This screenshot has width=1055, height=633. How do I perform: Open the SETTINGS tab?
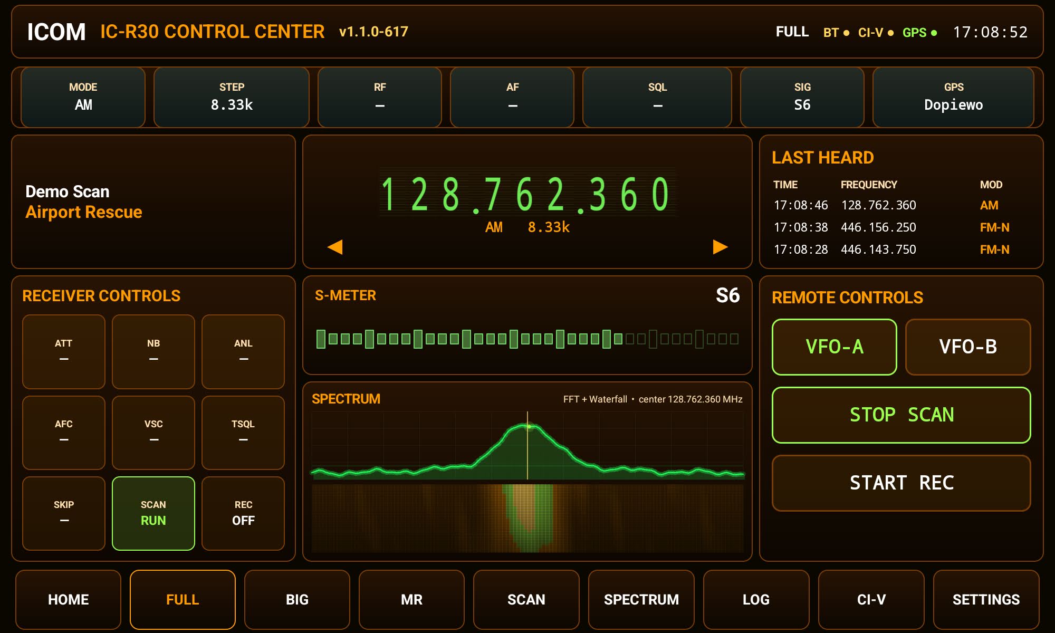986,600
